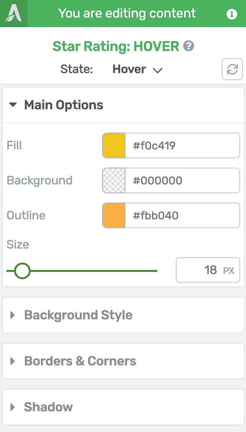
Task: Click the info icon in green header
Action: (x=232, y=14)
